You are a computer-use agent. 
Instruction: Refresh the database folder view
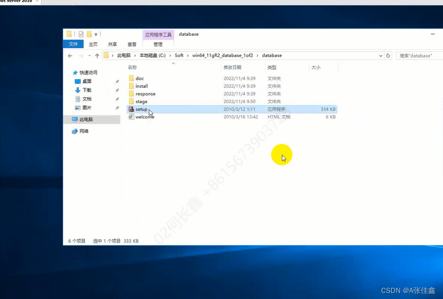coord(388,55)
